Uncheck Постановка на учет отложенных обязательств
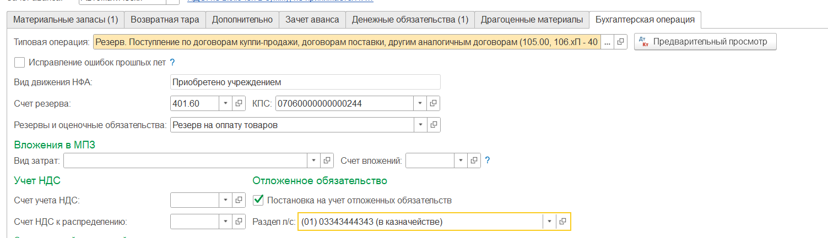 [x=257, y=200]
